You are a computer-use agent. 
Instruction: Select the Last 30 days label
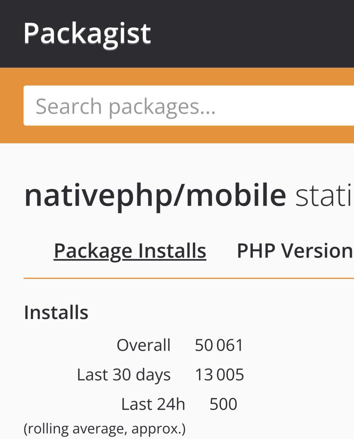pyautogui.click(x=124, y=375)
